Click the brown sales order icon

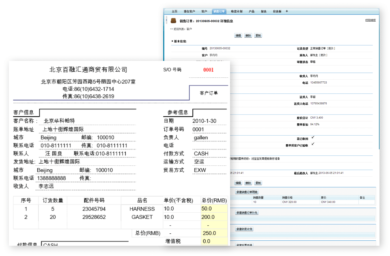tap(173, 20)
